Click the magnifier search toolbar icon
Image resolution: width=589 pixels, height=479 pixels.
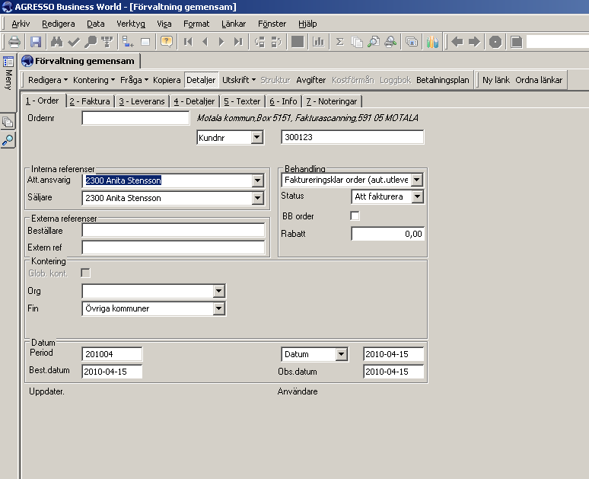(x=91, y=41)
